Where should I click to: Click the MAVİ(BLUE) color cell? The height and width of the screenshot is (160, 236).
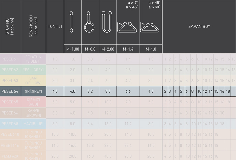tap(33, 124)
